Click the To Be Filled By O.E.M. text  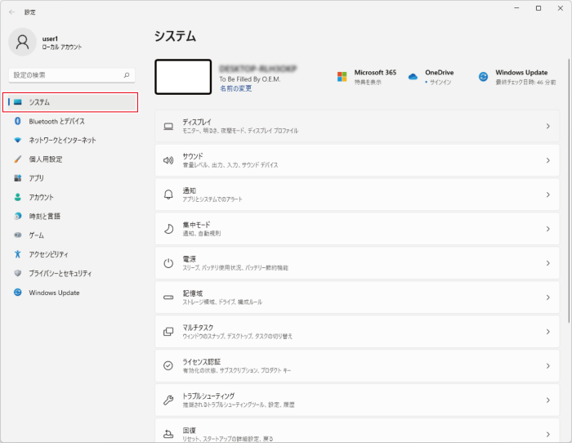(x=250, y=78)
